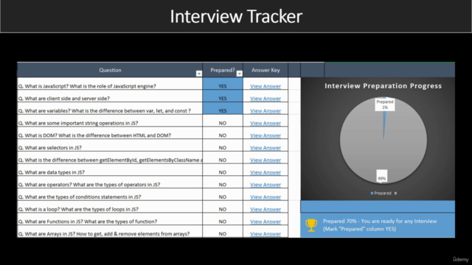Click the Question column header
Screen dimensions: 472x265
(110, 70)
